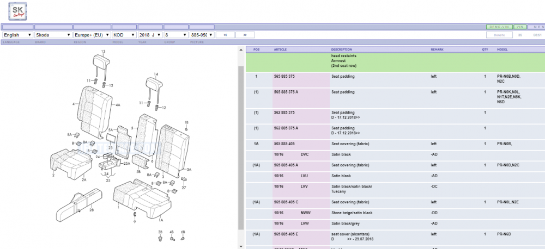Click the scroll down arrow at list bottom
The height and width of the screenshot is (249, 545).
point(241,246)
